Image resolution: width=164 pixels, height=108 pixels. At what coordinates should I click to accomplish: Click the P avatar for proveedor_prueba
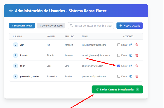[x=16, y=76]
